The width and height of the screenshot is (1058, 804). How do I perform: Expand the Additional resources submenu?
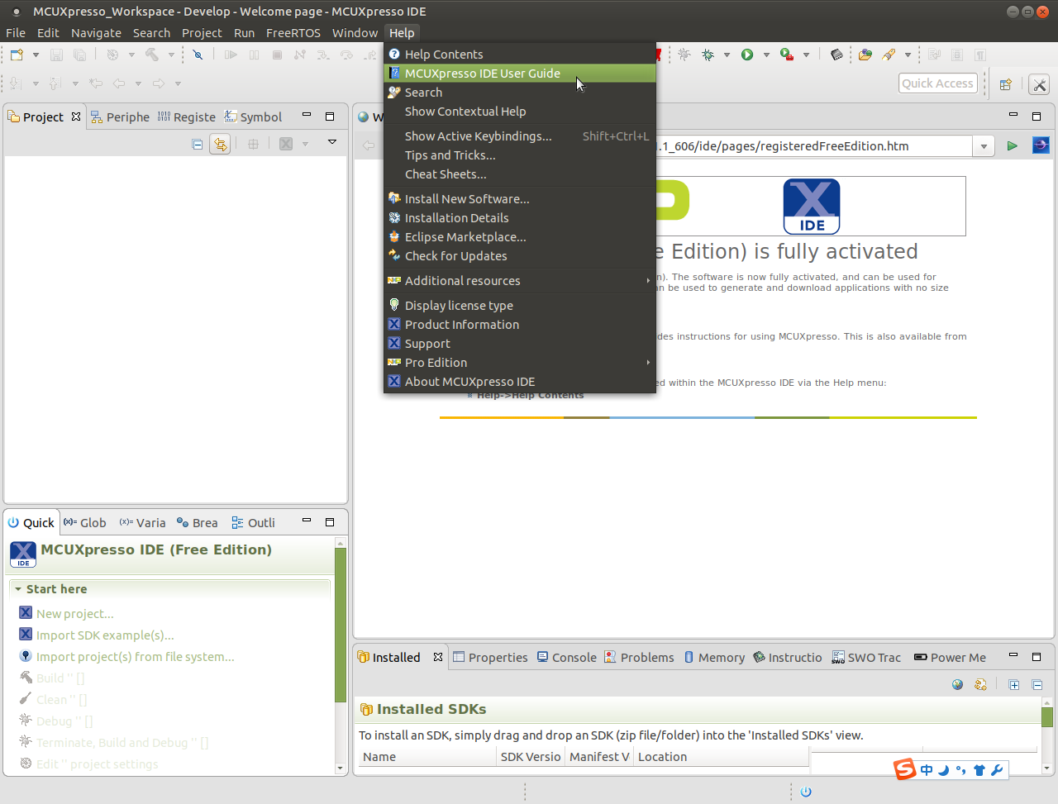[520, 281]
